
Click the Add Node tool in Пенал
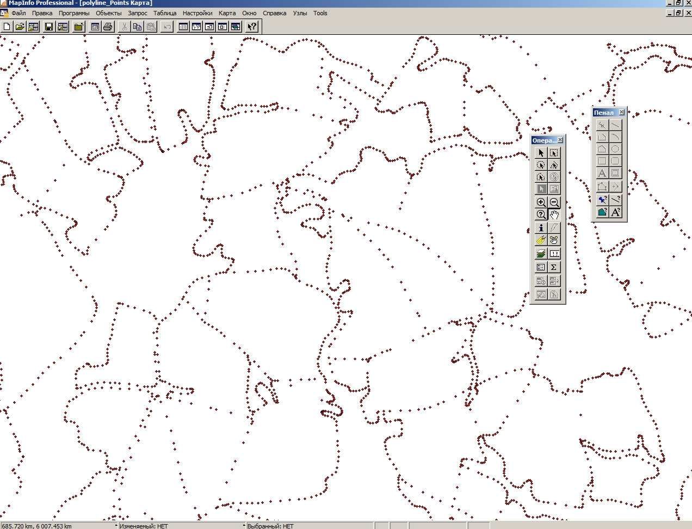click(x=615, y=187)
